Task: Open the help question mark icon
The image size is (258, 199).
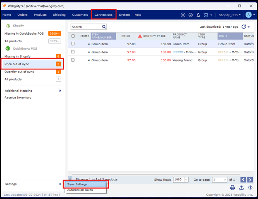Action: click(x=250, y=188)
